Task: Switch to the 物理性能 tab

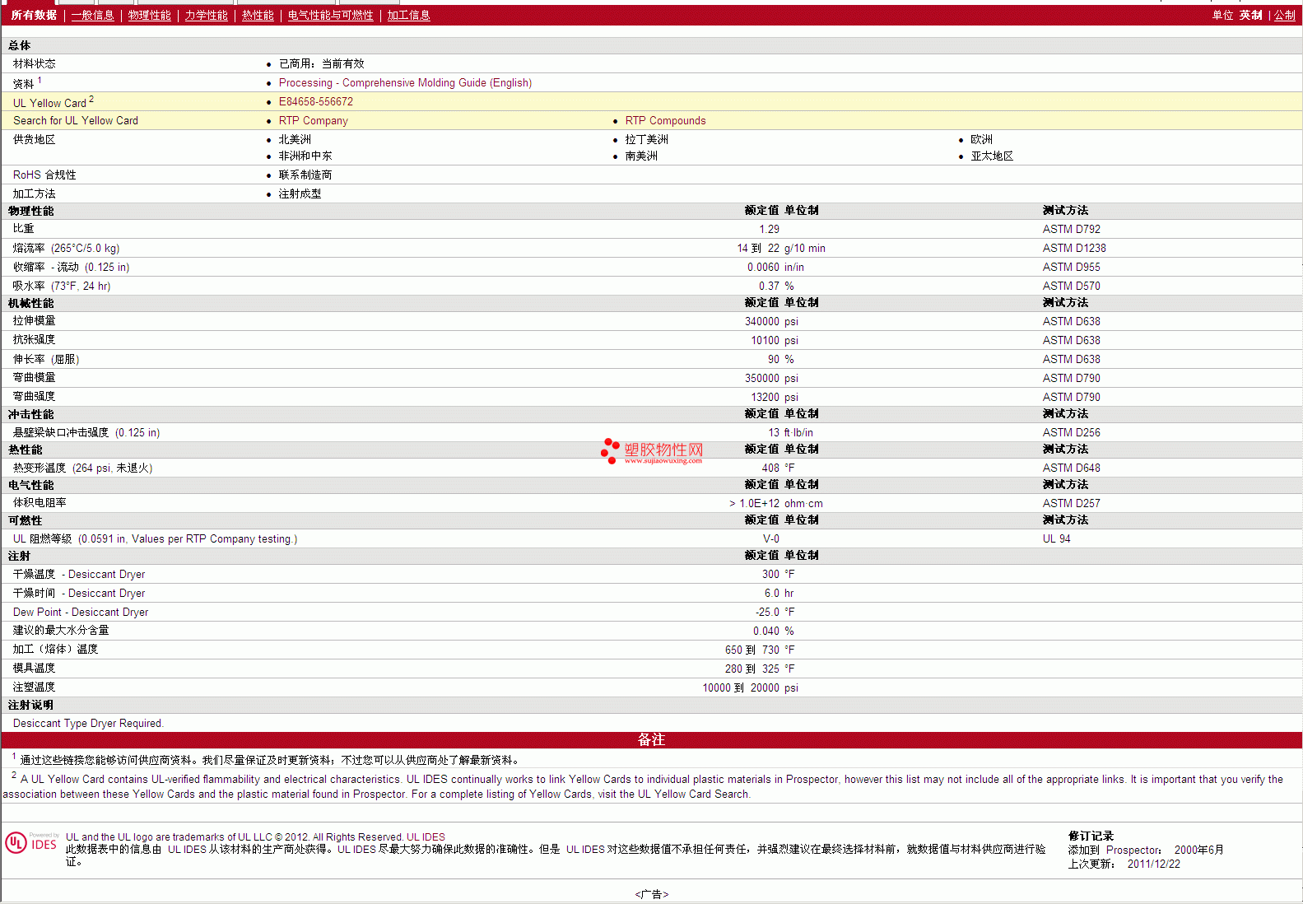Action: [149, 15]
